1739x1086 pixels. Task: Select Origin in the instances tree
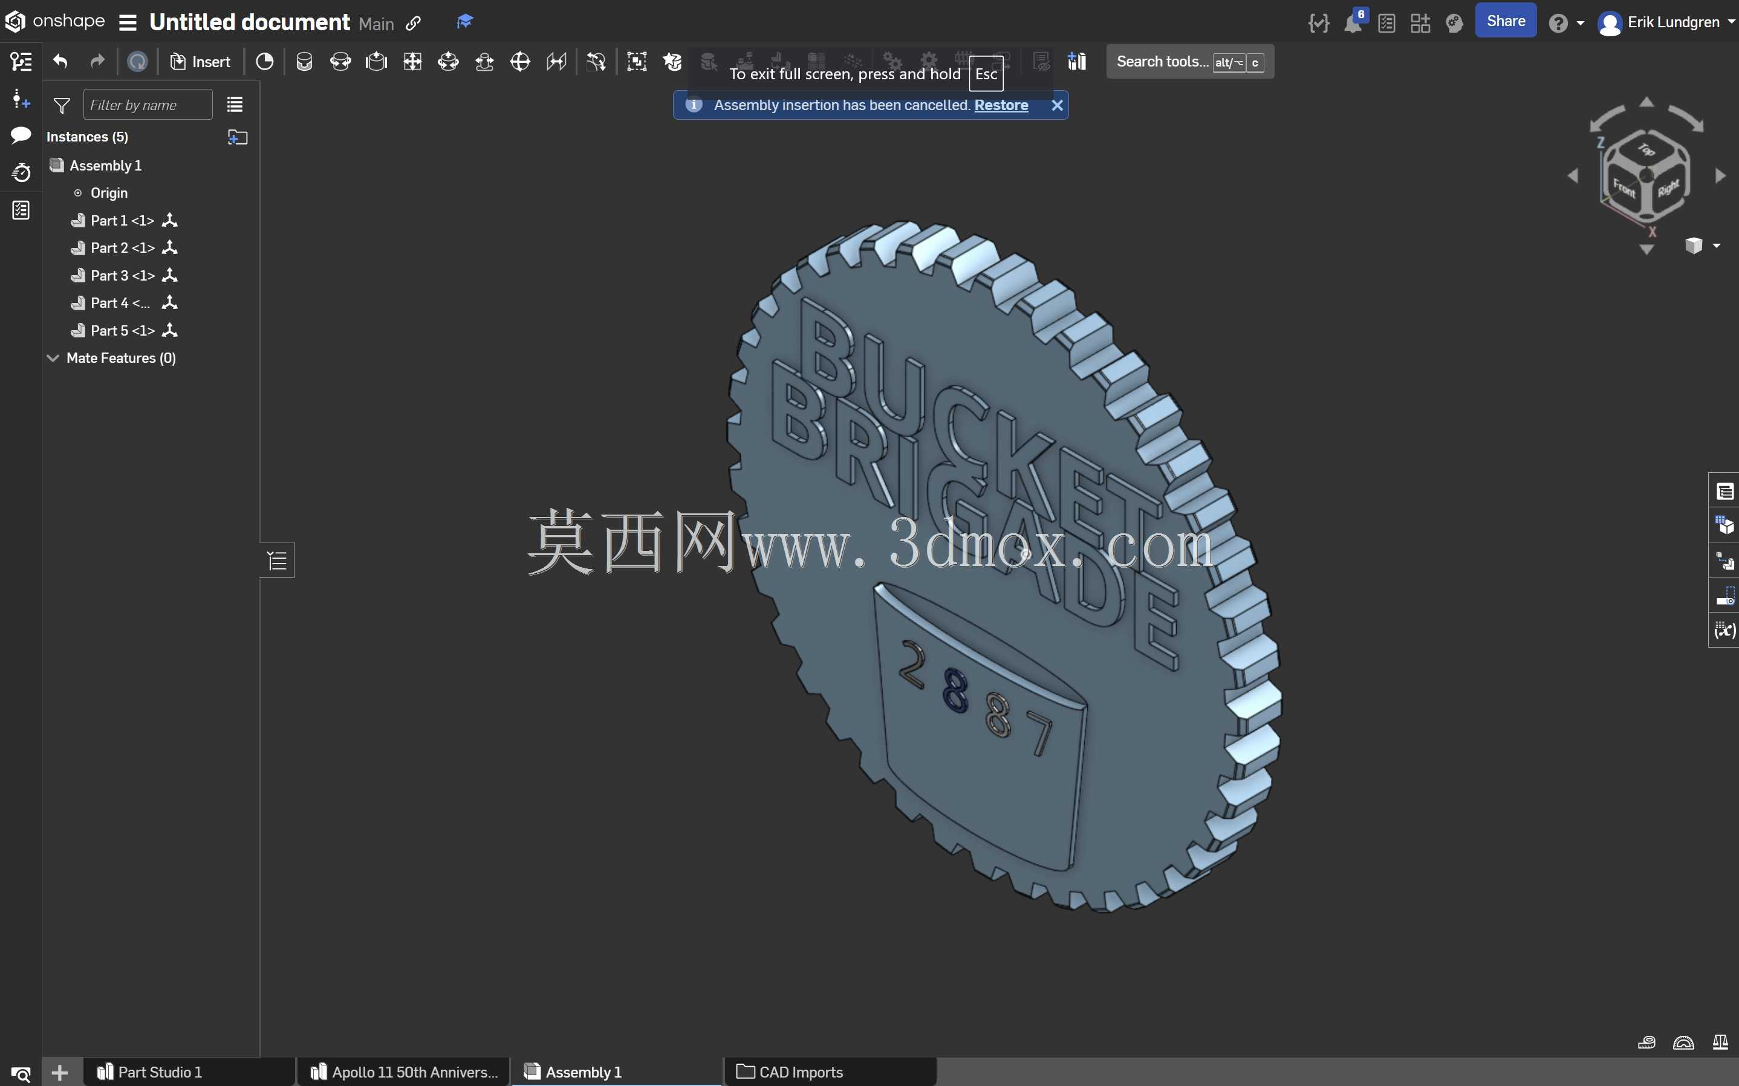click(x=108, y=193)
